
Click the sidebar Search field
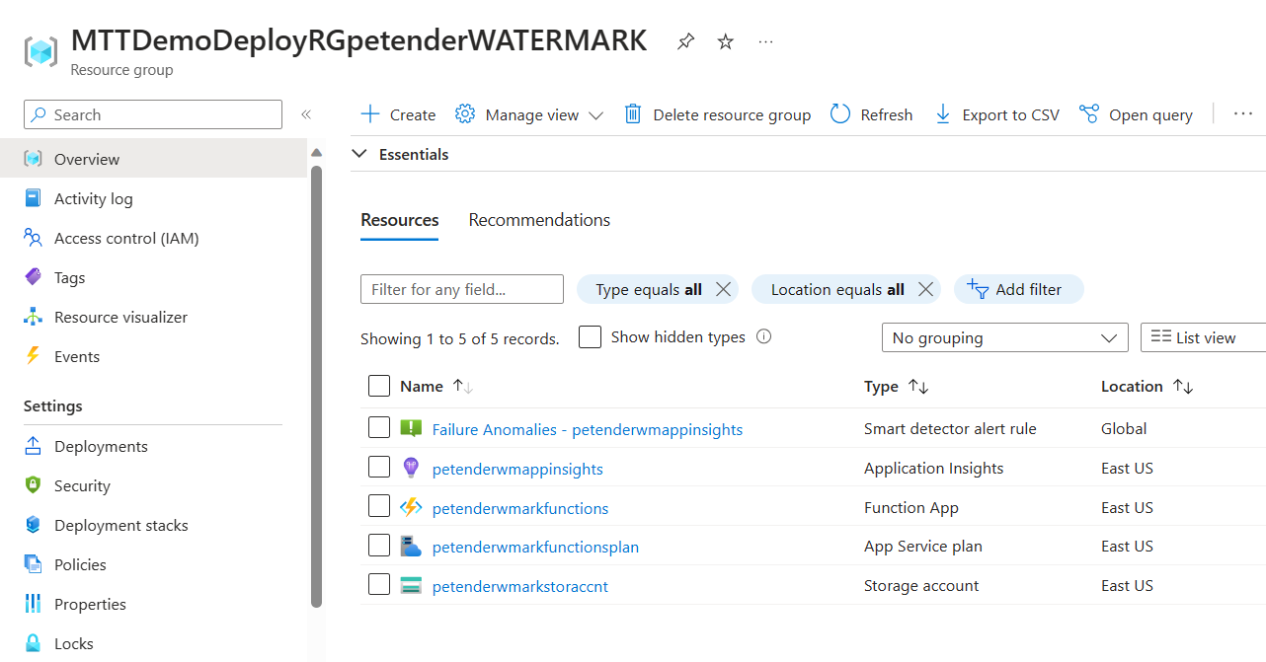point(153,114)
